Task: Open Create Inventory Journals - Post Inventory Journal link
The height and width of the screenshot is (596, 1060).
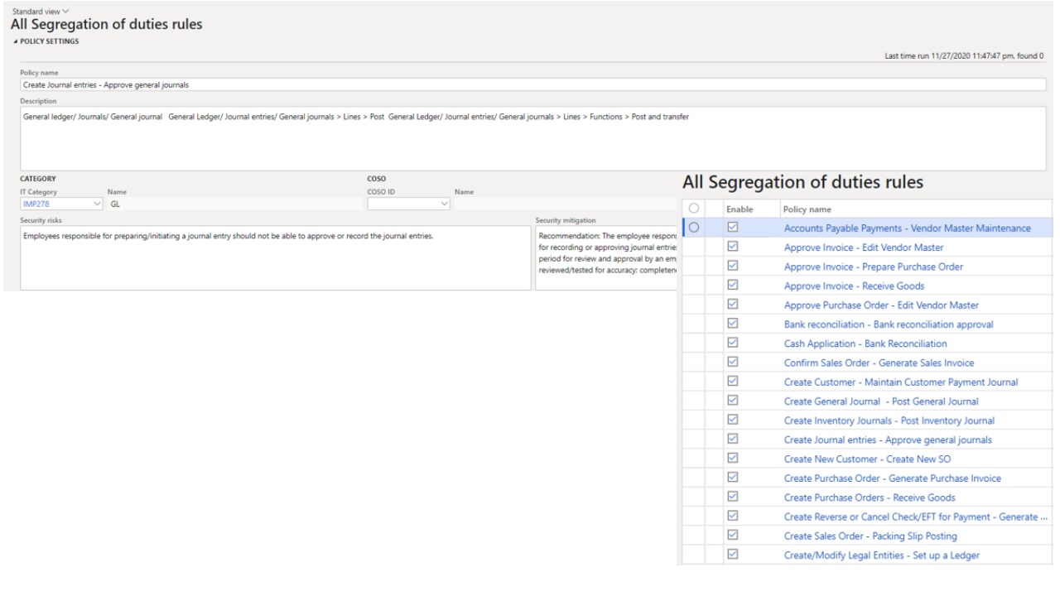Action: point(889,421)
